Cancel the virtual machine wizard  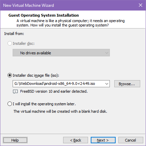coord(131,140)
